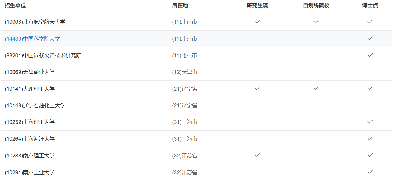Viewport: 393px width, 182px height.
Task: Click 博士点 checkmark for 南京工业大学
Action: point(370,172)
